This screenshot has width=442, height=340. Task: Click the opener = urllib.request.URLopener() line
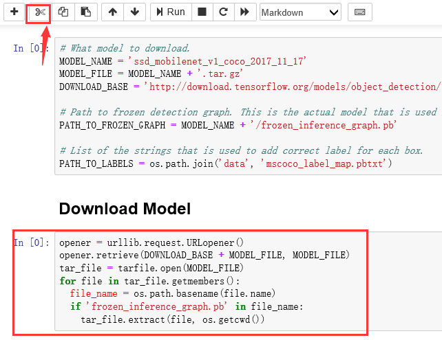(x=151, y=242)
